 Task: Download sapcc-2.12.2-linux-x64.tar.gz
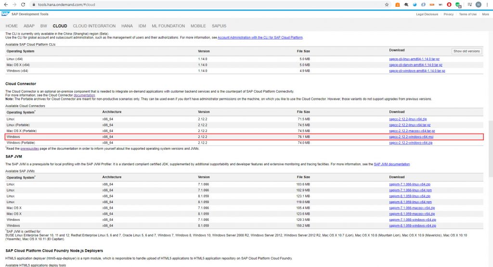pos(410,125)
